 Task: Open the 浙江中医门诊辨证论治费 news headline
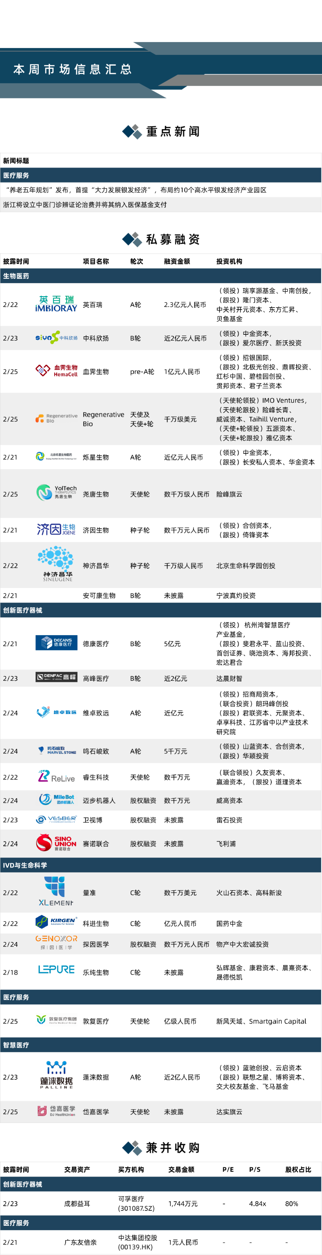[x=85, y=205]
